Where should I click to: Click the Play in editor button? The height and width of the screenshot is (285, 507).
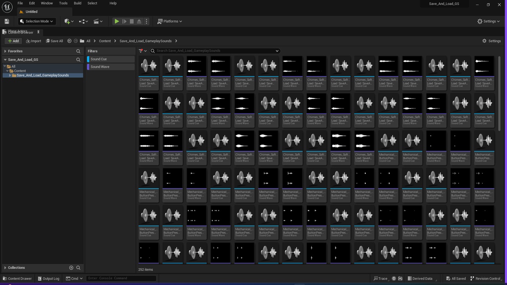pos(116,21)
